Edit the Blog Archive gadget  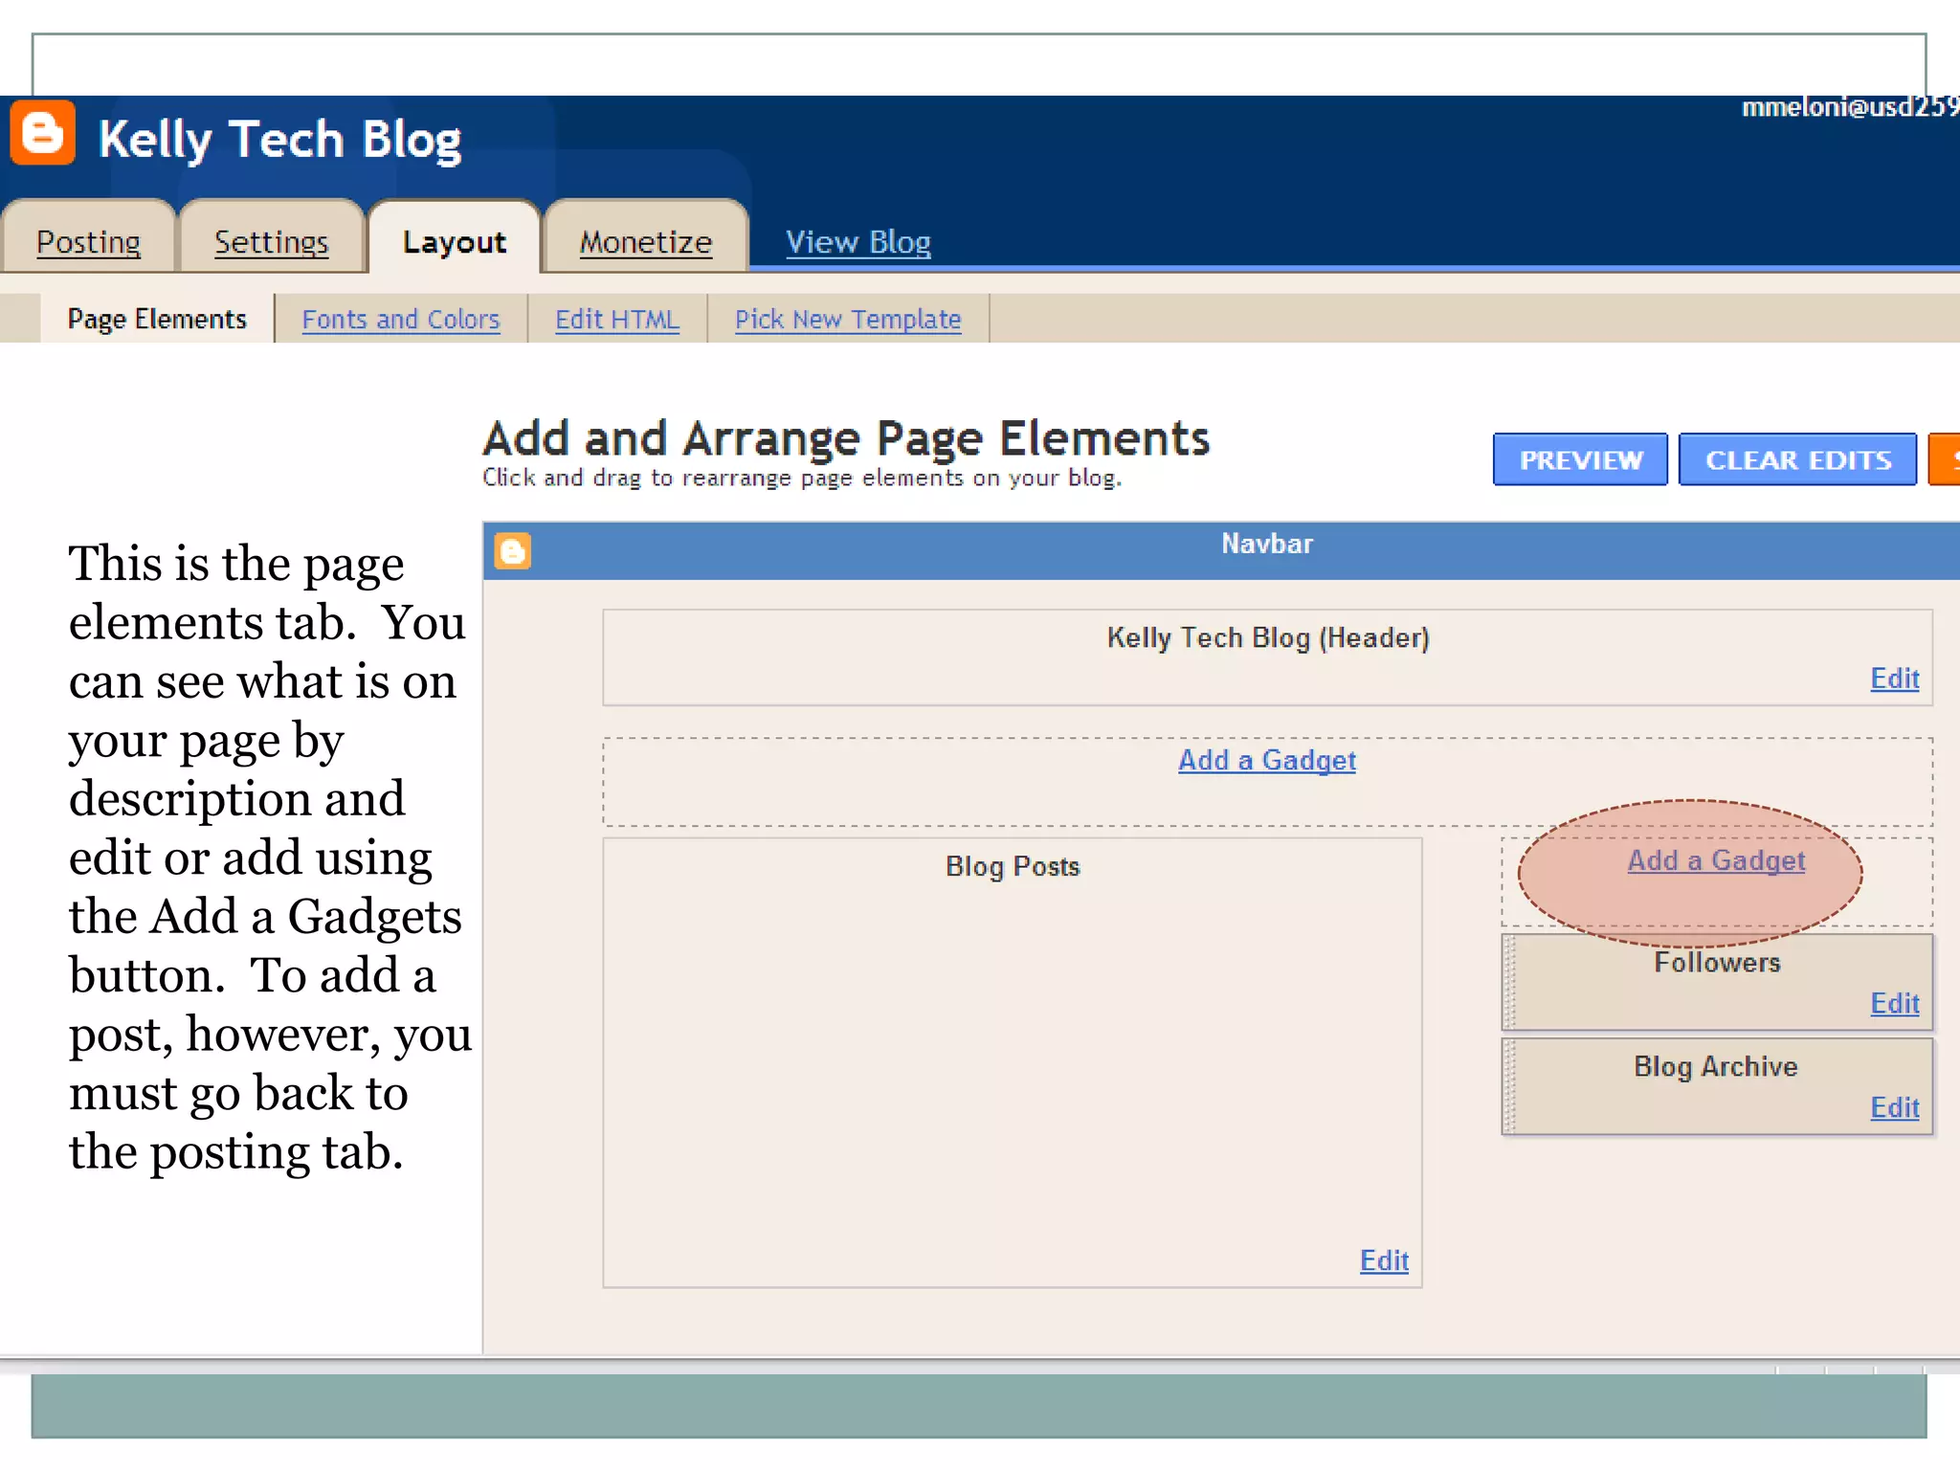[x=1895, y=1107]
